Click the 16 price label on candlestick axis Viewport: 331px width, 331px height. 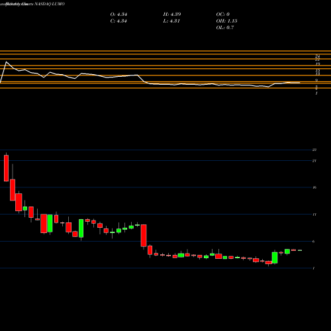pos(314,187)
